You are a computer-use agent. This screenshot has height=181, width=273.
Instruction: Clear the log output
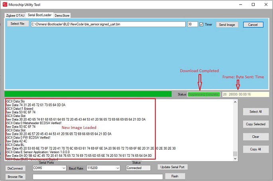255,136
